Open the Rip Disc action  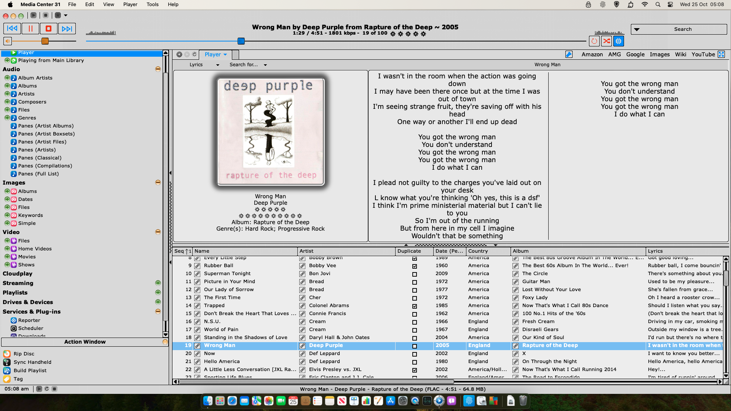[x=24, y=354]
